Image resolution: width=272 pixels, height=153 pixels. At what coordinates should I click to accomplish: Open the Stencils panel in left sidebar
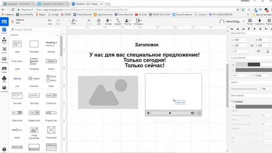pyautogui.click(x=4, y=31)
